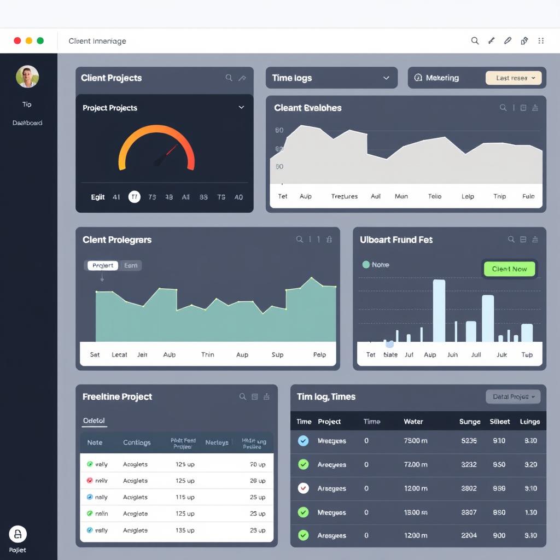Toggle the red status check on the Aresgees row
The width and height of the screenshot is (560, 560).
click(303, 488)
